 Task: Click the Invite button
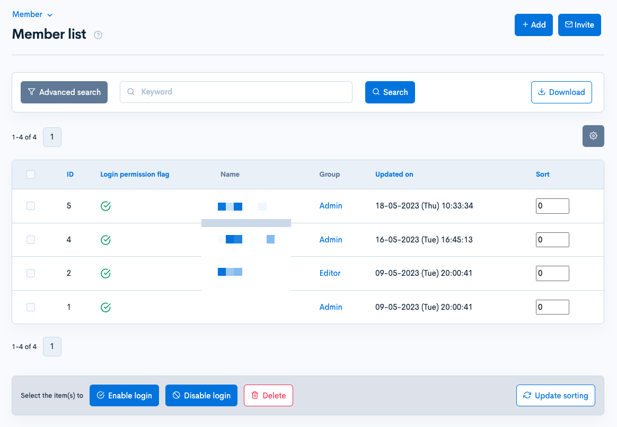click(579, 25)
